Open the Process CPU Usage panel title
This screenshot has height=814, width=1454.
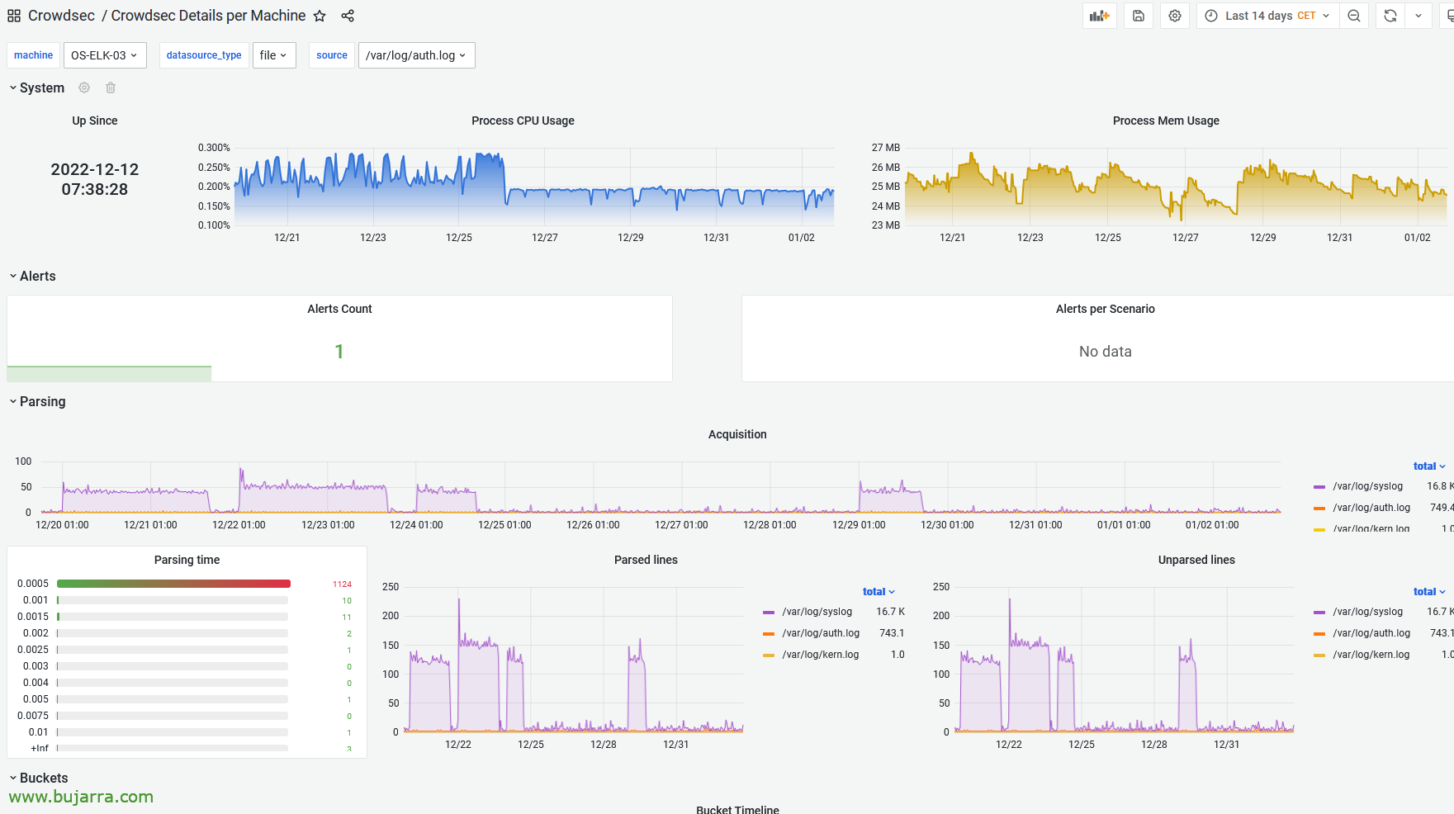point(523,121)
